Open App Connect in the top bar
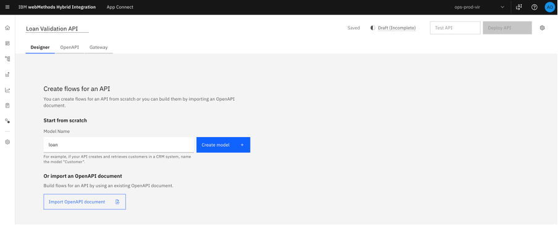Viewport: 558px width, 225px height. pyautogui.click(x=120, y=7)
